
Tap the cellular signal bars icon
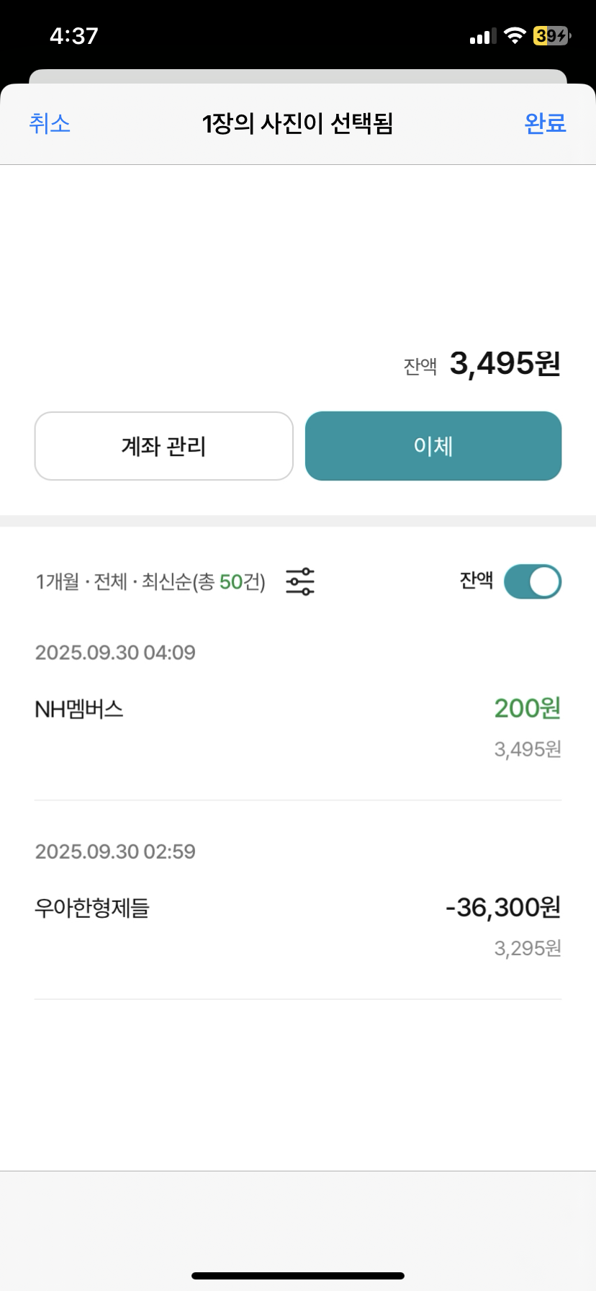(482, 36)
